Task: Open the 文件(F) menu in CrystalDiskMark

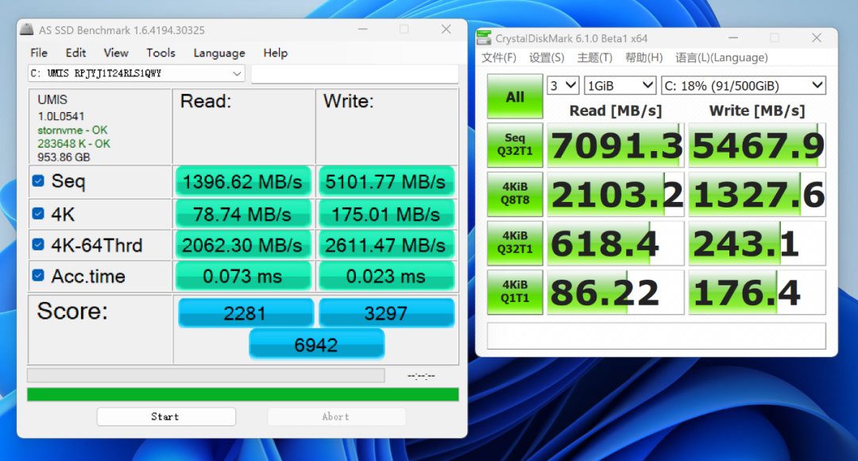Action: point(498,57)
